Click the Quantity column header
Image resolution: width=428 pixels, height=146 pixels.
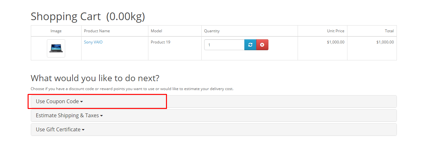pyautogui.click(x=212, y=31)
